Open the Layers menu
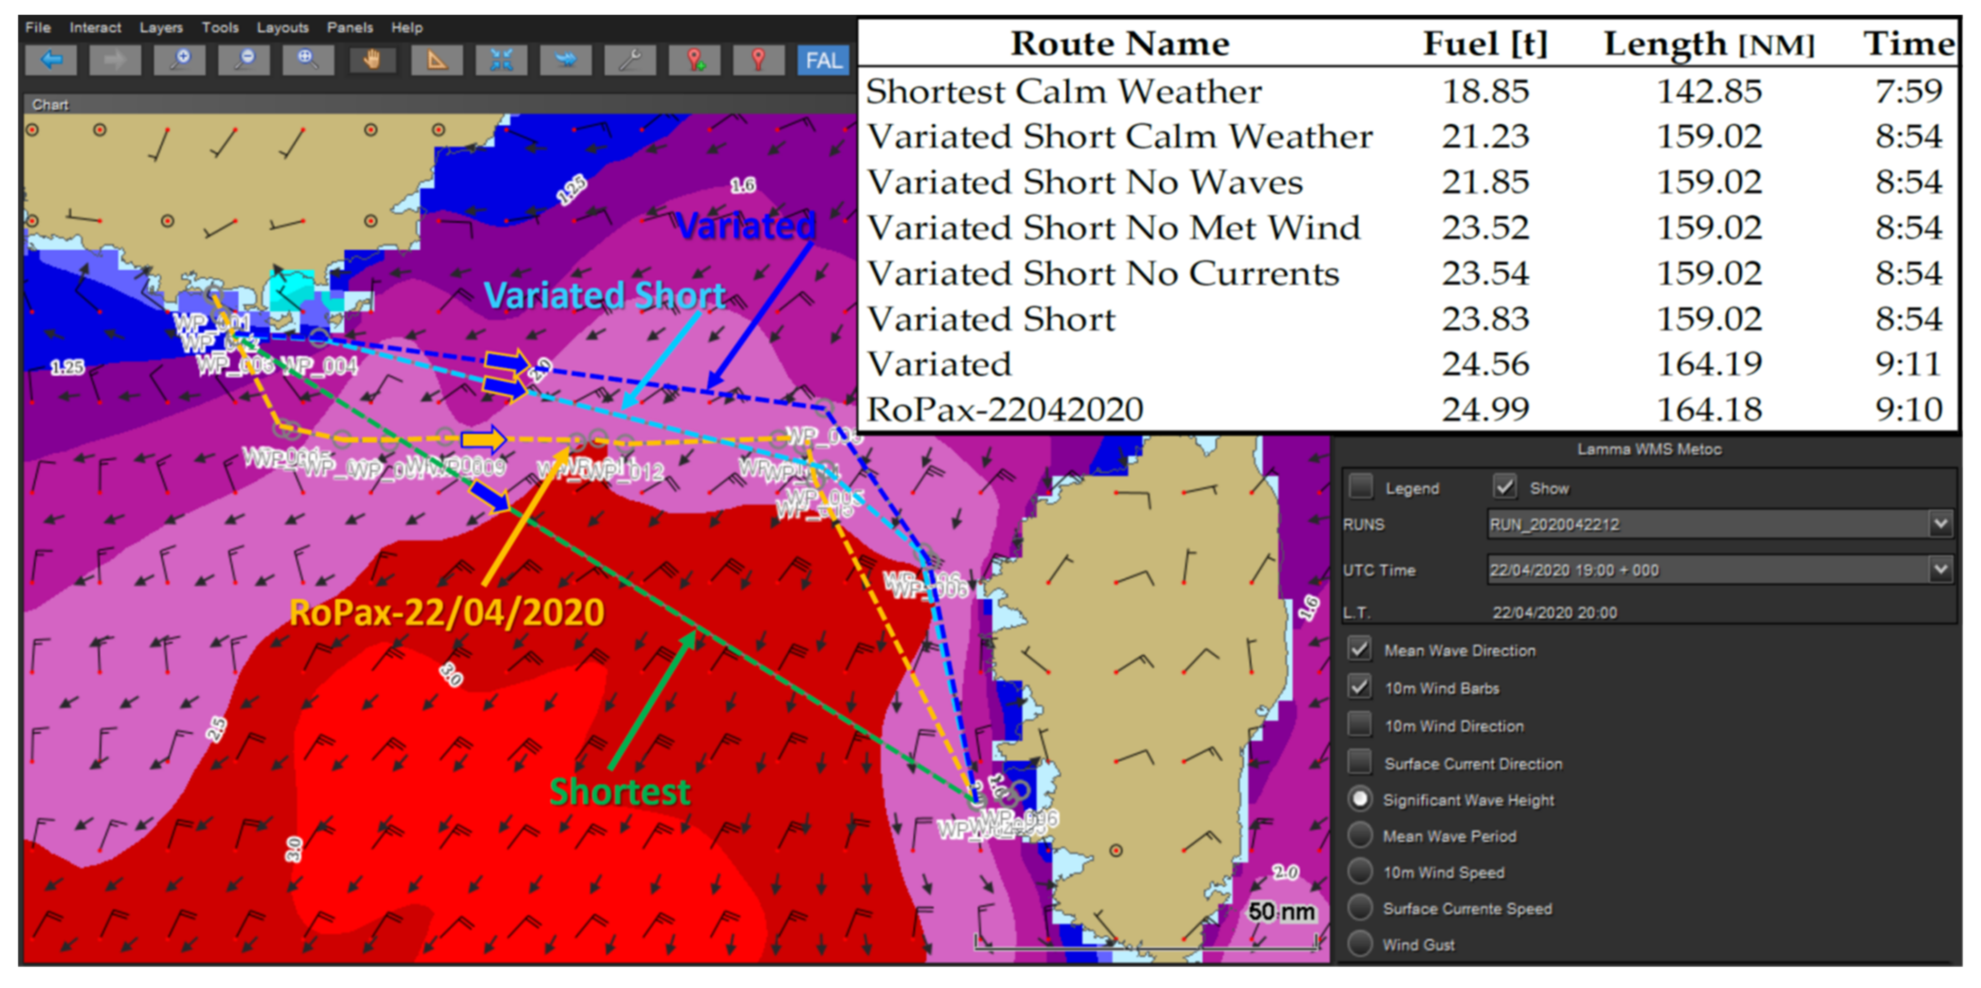The height and width of the screenshot is (988, 1981). [x=161, y=28]
